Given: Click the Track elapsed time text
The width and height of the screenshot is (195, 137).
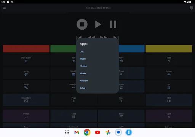Looking at the screenshot, I should coord(98,8).
